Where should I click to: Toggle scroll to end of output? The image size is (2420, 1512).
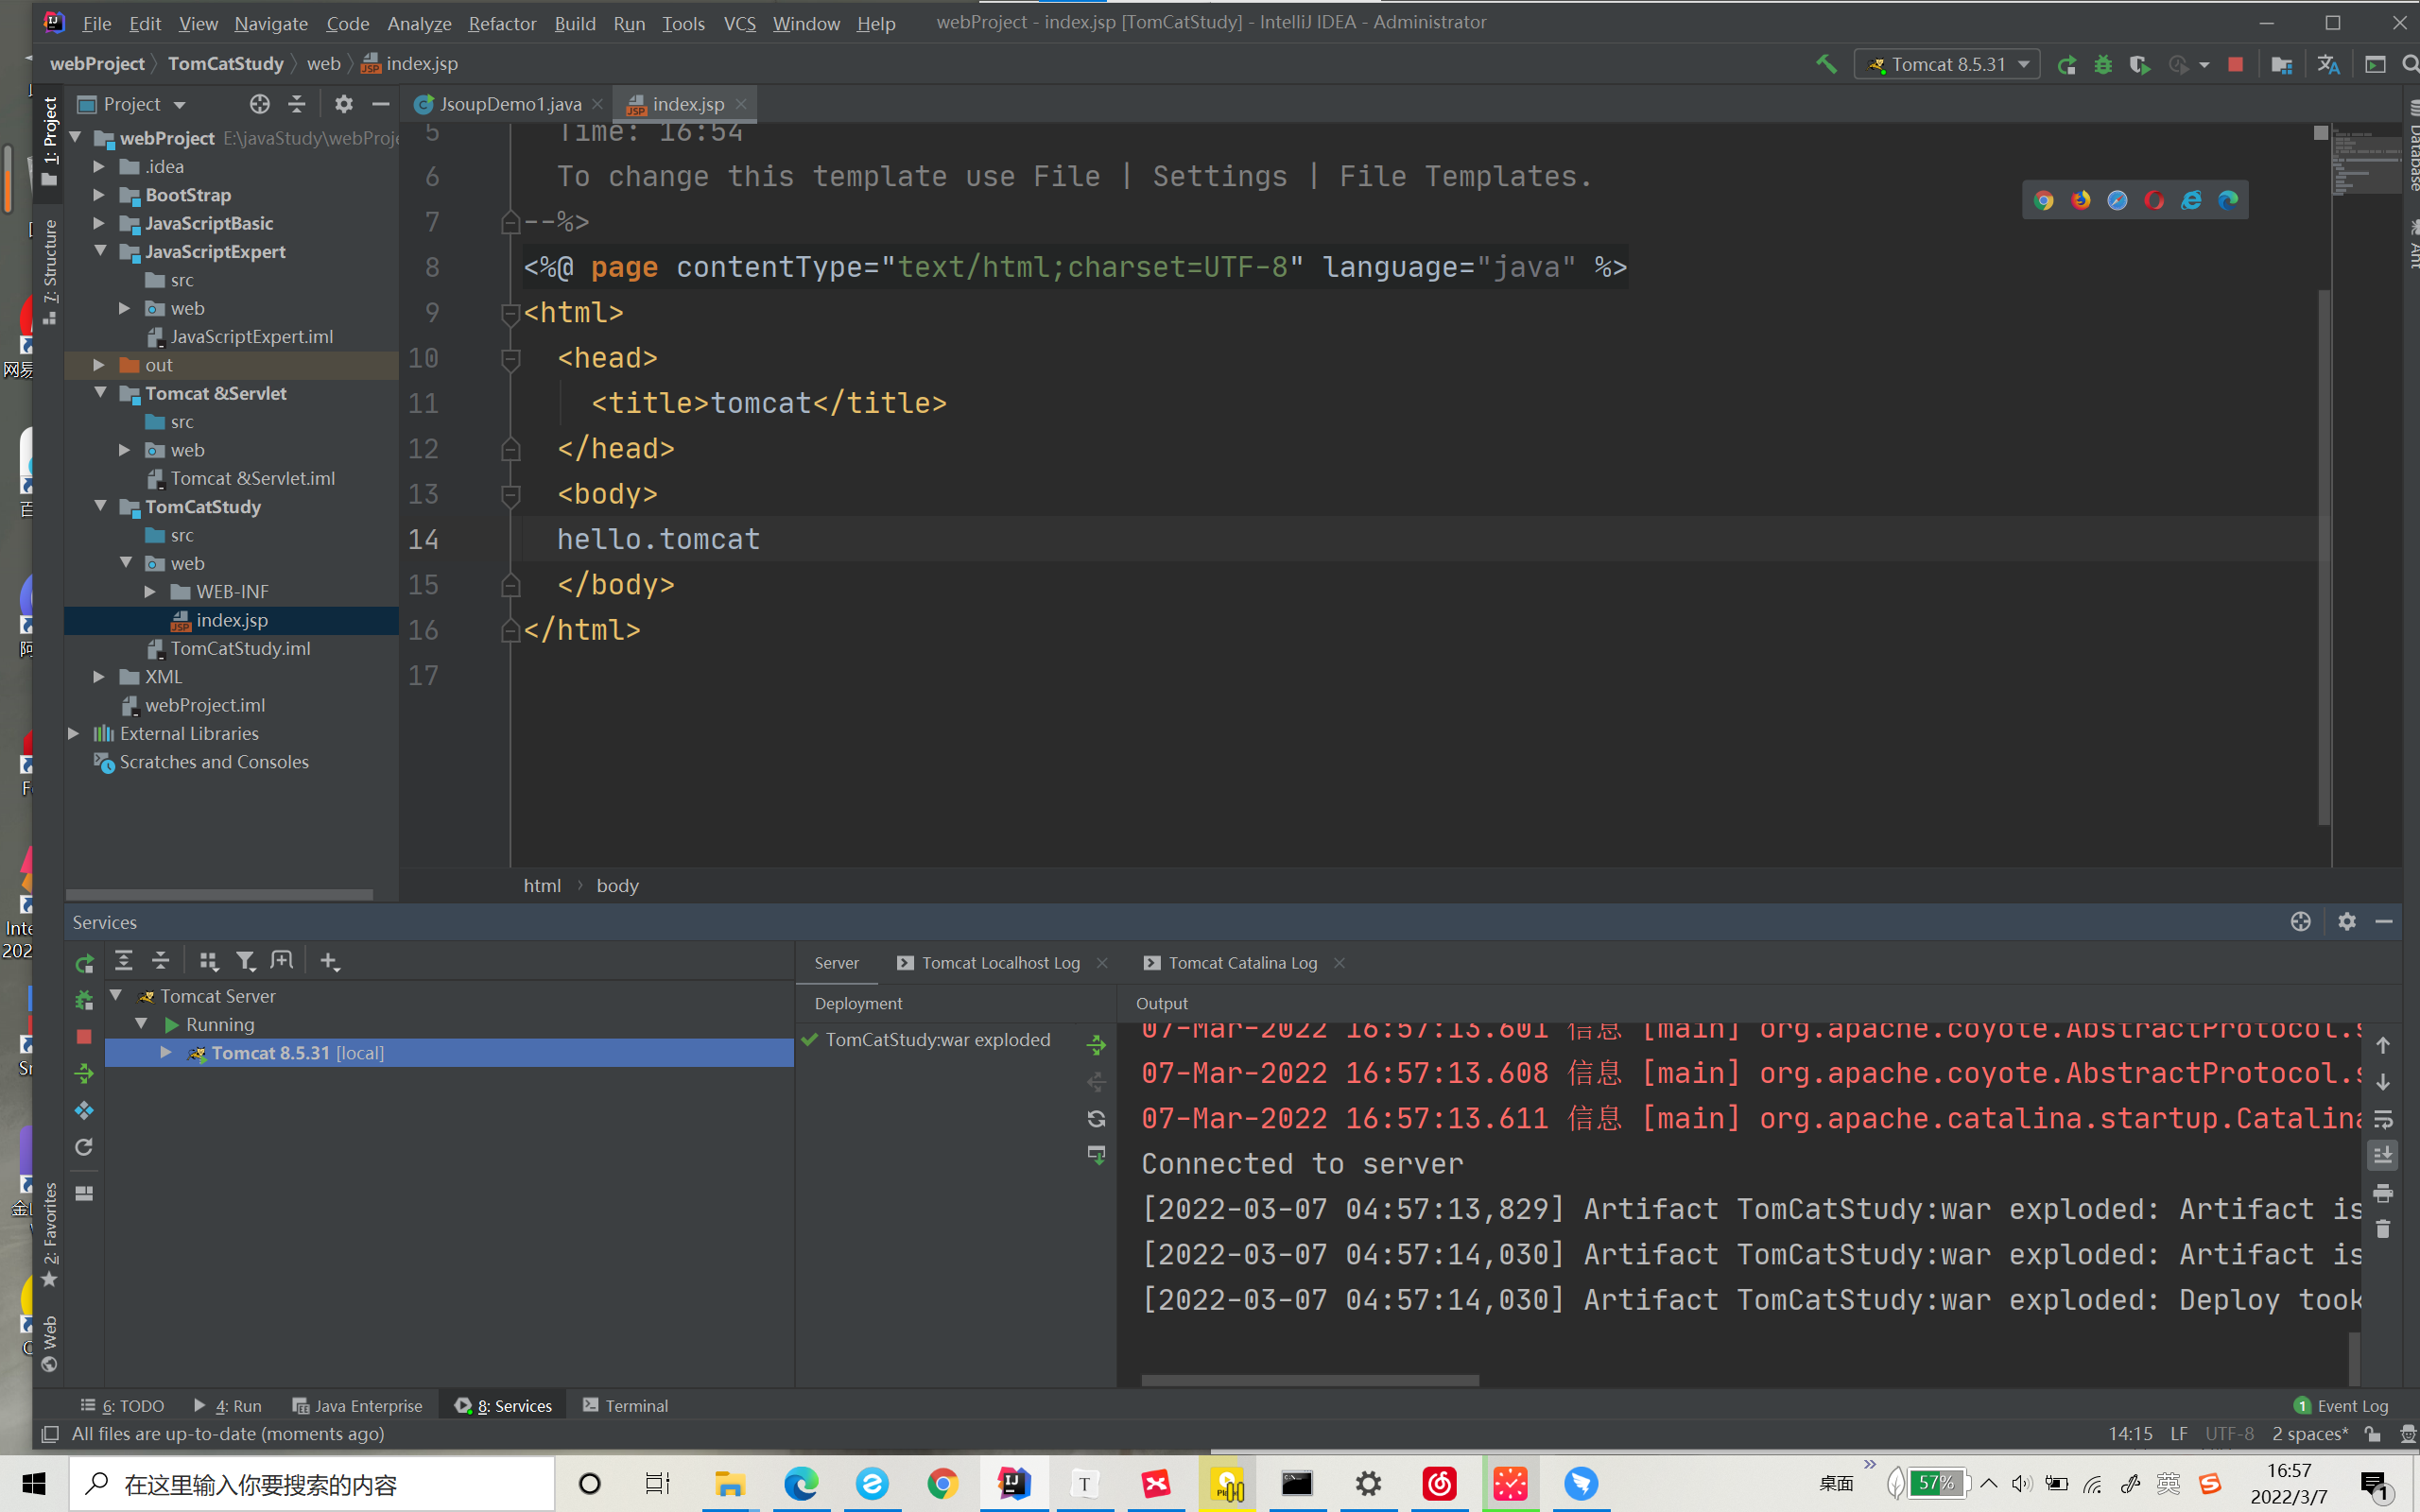point(2383,1156)
